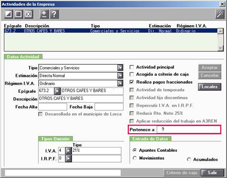Open the I.V.A. type lookup arrow
This screenshot has height=178, width=227.
[68, 151]
